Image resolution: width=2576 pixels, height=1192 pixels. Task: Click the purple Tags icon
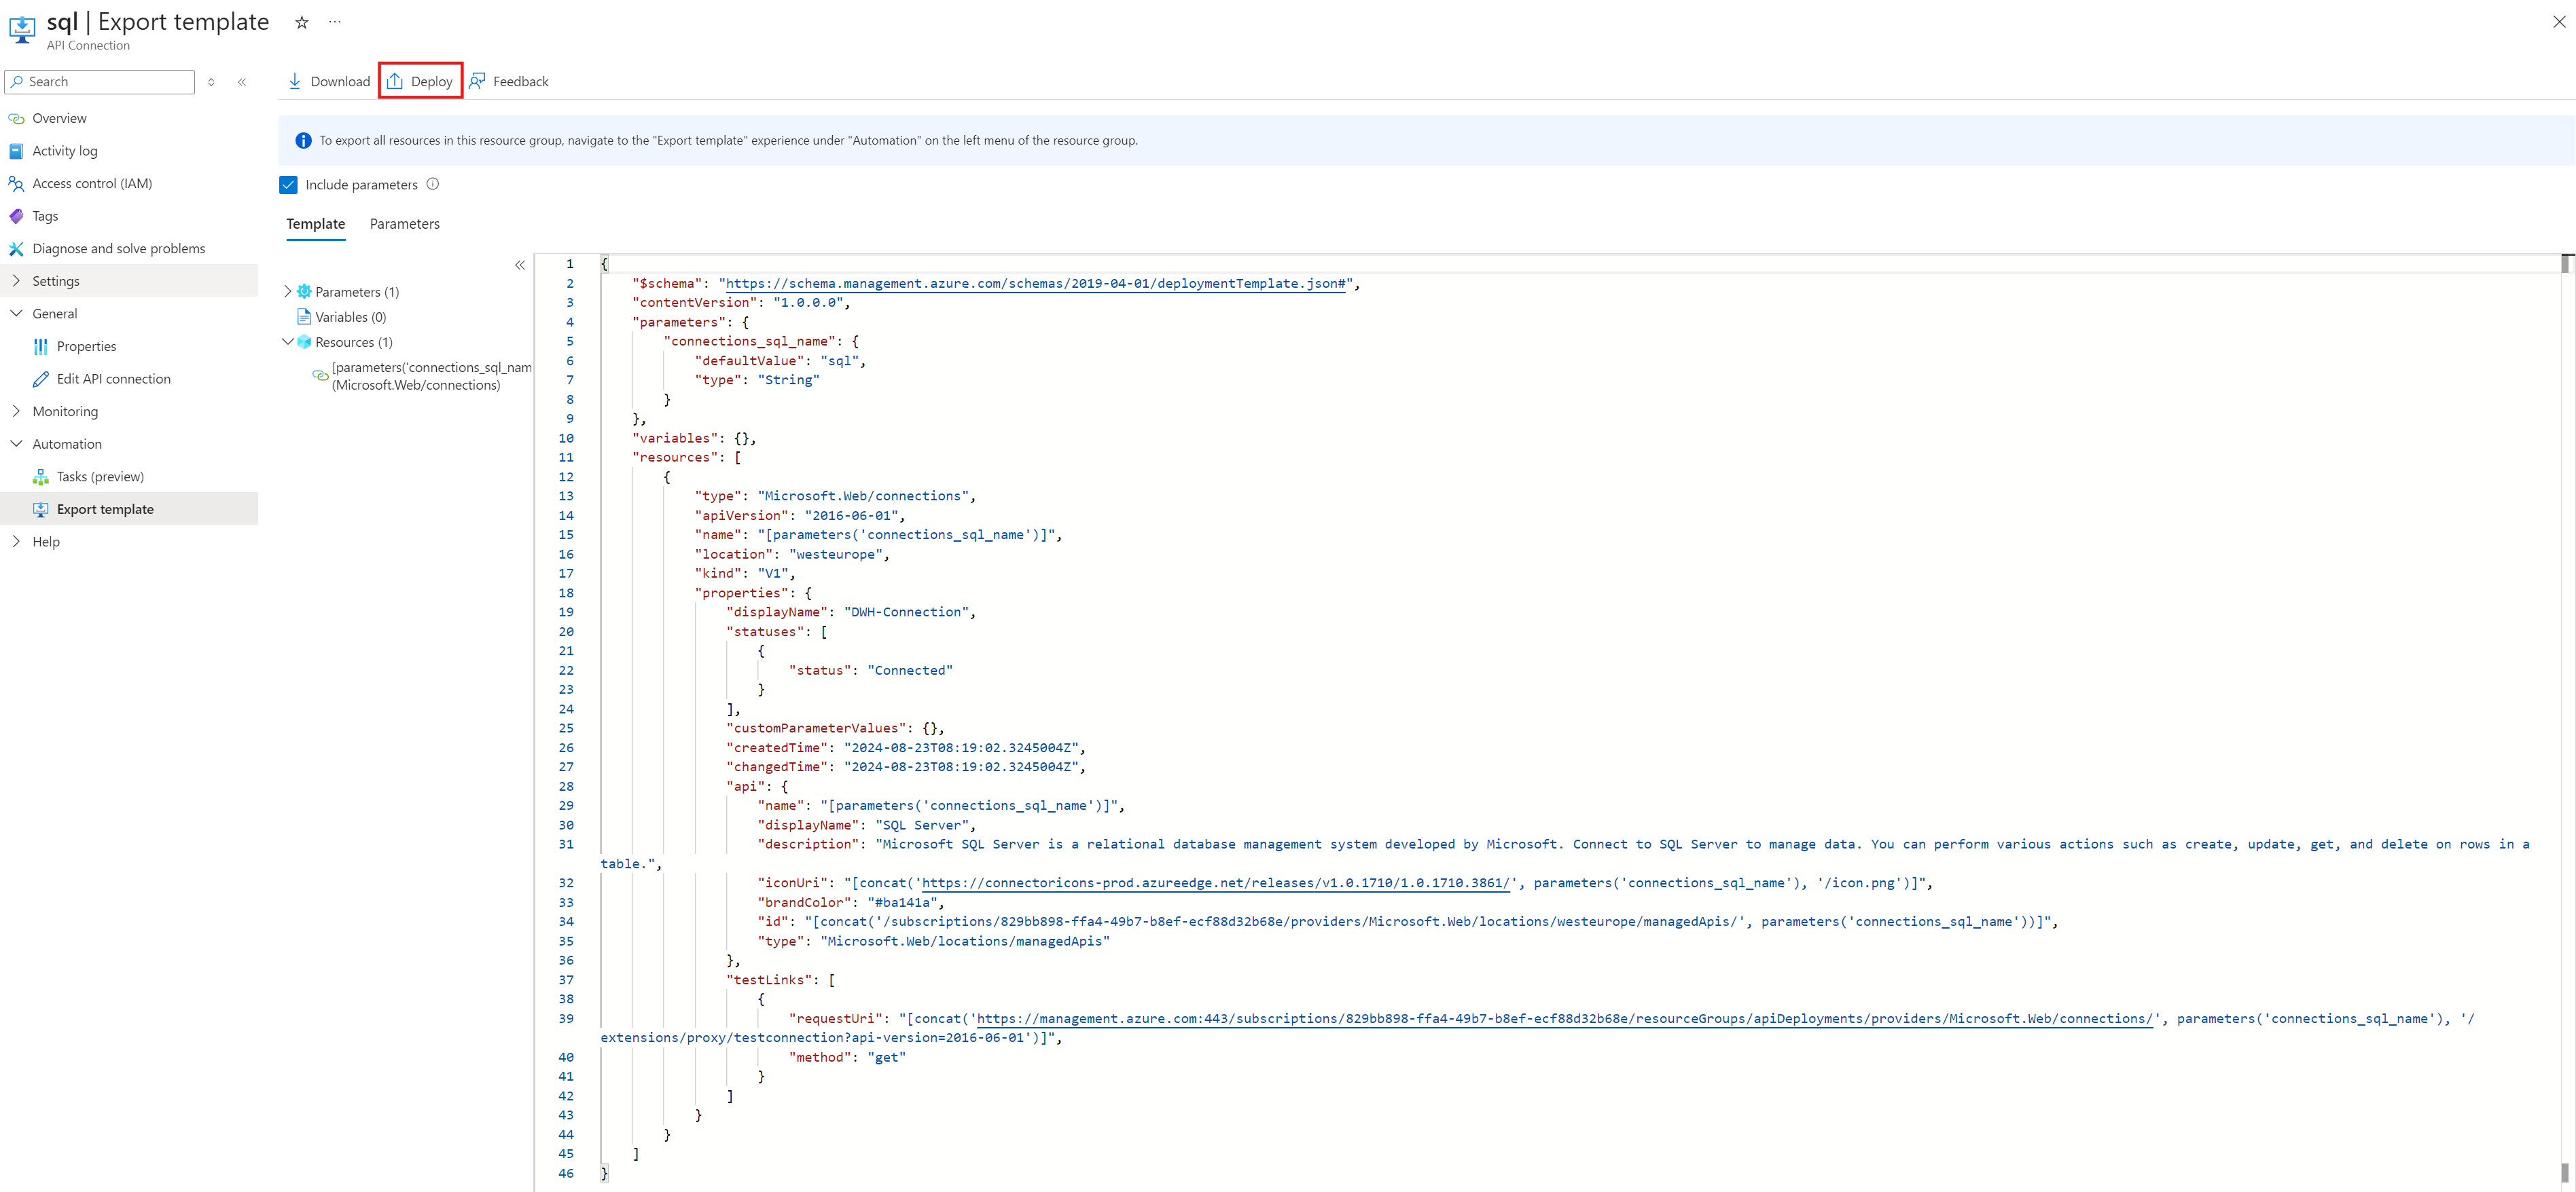[x=16, y=216]
